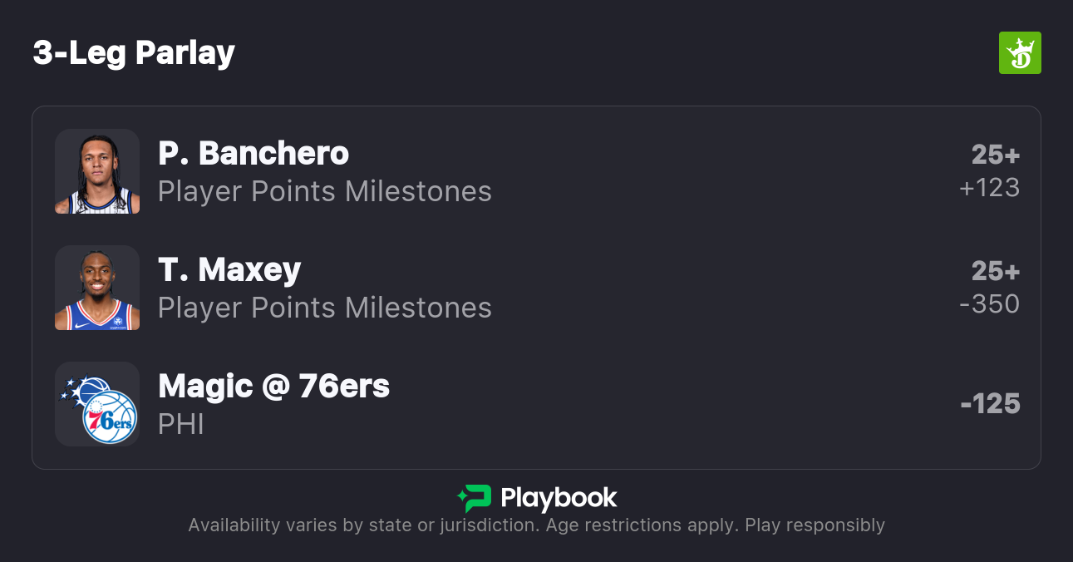1073x562 pixels.
Task: Select P. Banchero player name
Action: pyautogui.click(x=253, y=153)
